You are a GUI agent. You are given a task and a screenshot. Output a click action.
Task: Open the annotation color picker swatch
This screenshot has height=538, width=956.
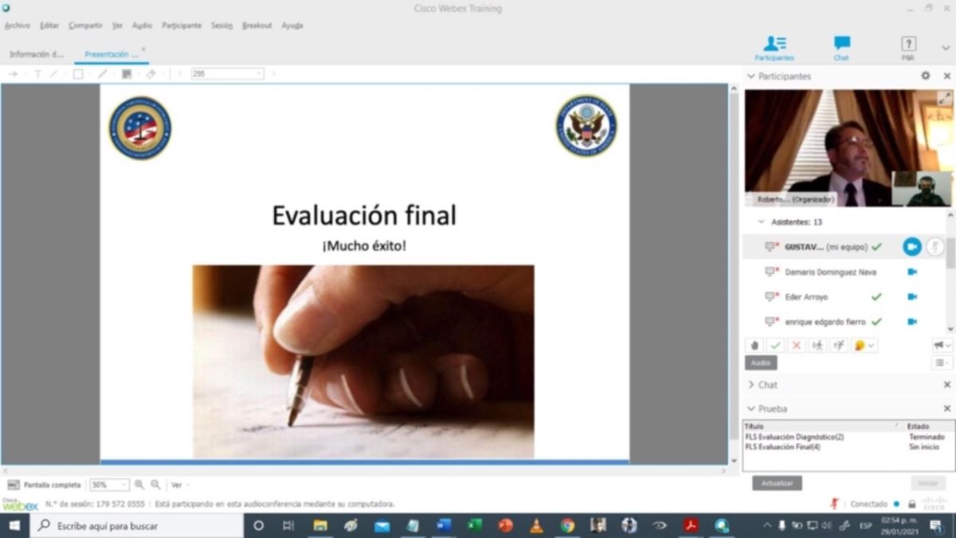pos(127,73)
